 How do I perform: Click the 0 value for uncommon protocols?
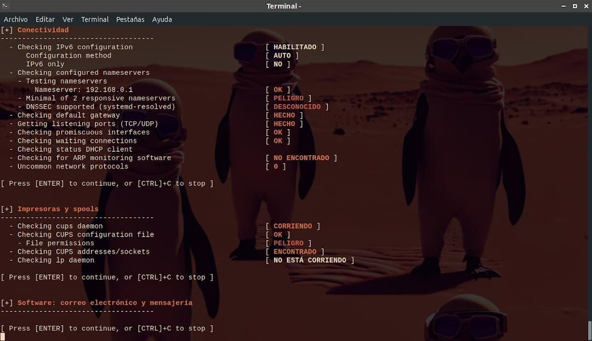tap(276, 167)
